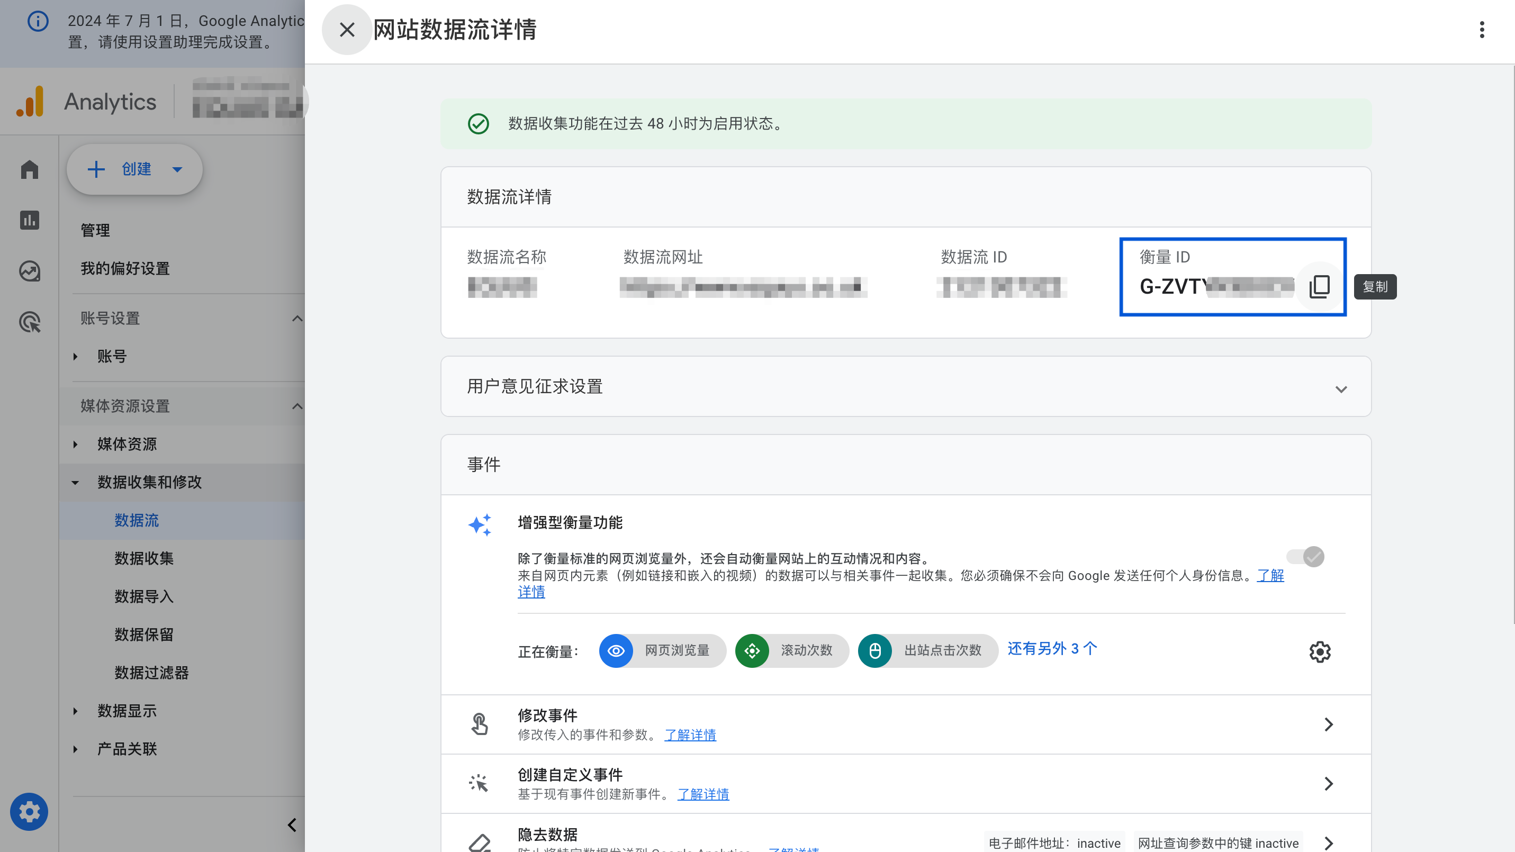Image resolution: width=1515 pixels, height=852 pixels.
Task: Copy the measurement ID with the copy icon
Action: click(x=1319, y=287)
